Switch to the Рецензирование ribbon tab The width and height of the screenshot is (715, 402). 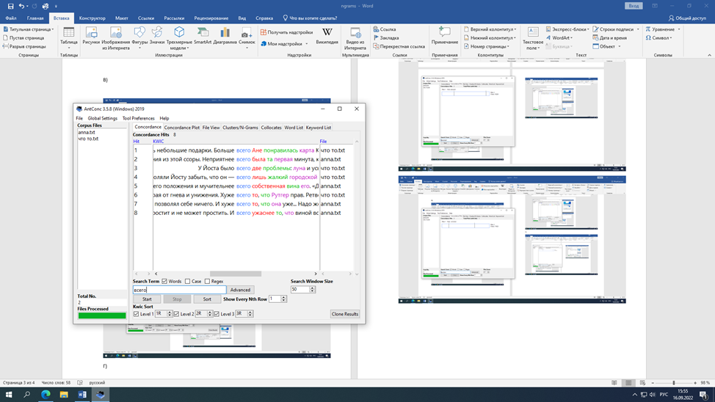point(211,18)
